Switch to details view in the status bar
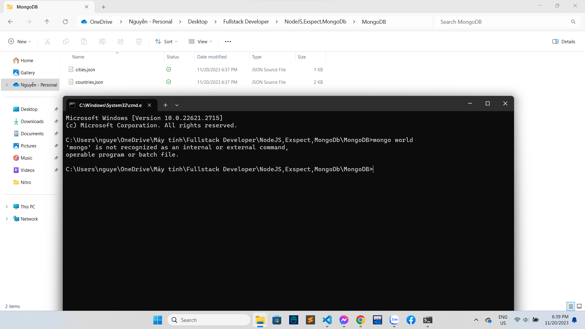The image size is (585, 329). [570, 306]
